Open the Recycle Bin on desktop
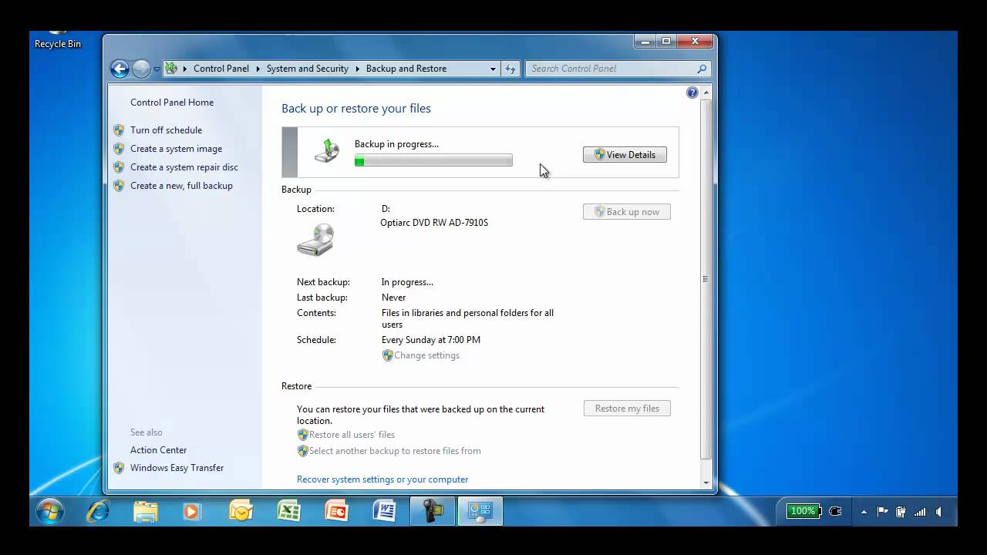Image resolution: width=987 pixels, height=555 pixels. [57, 40]
